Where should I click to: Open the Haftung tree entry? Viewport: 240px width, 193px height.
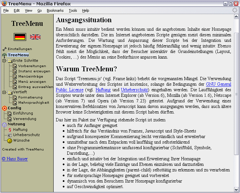pos(20,130)
